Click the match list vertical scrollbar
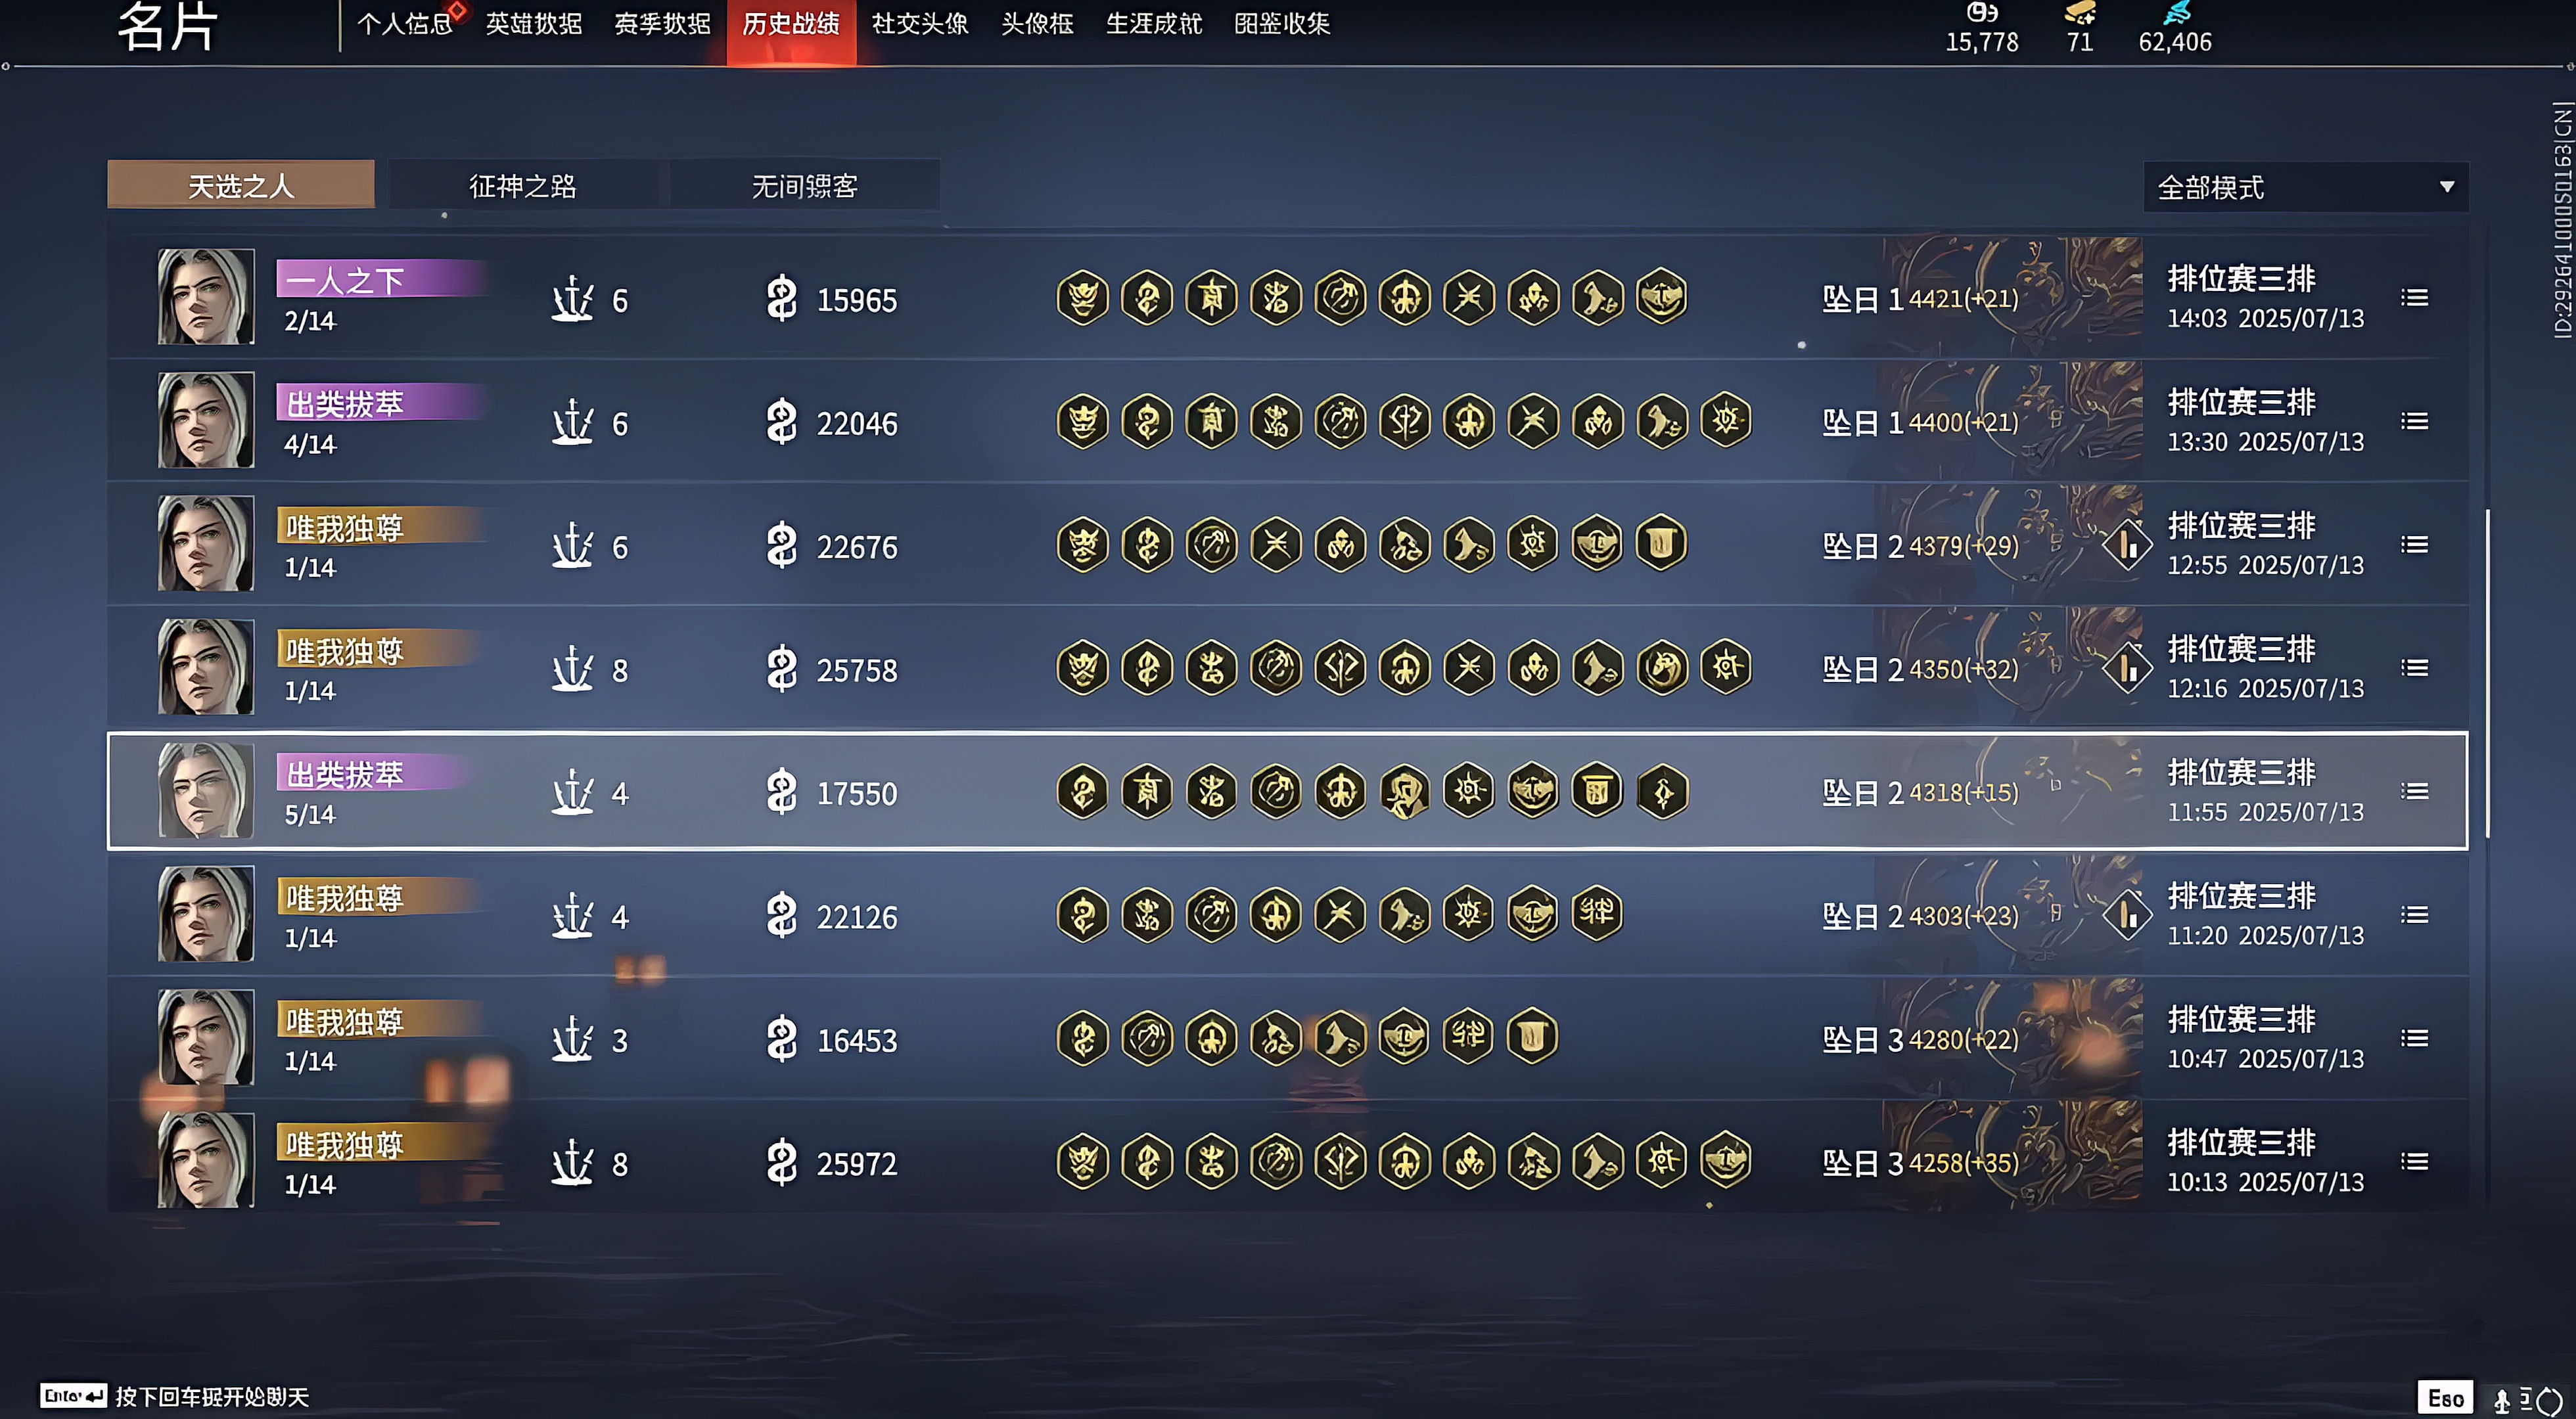This screenshot has width=2576, height=1419. pos(2487,673)
